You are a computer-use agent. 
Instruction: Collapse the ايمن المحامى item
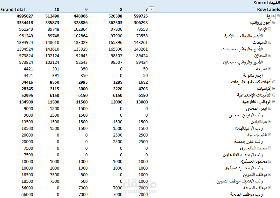(269, 108)
